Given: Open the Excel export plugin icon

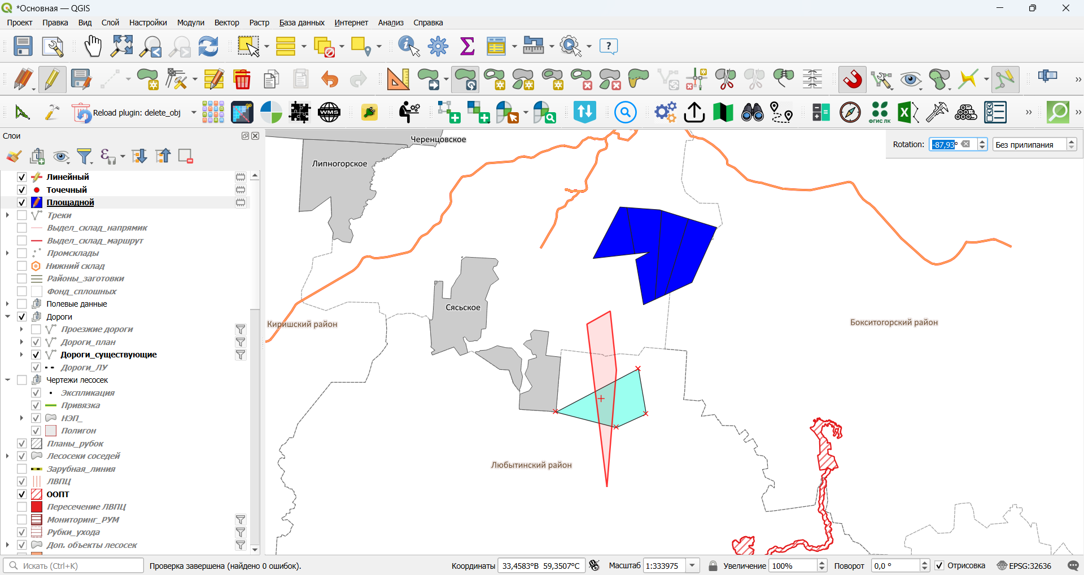Looking at the screenshot, I should pyautogui.click(x=908, y=113).
